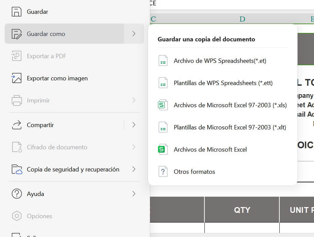Click the Exportar como imagen icon

coord(16,78)
